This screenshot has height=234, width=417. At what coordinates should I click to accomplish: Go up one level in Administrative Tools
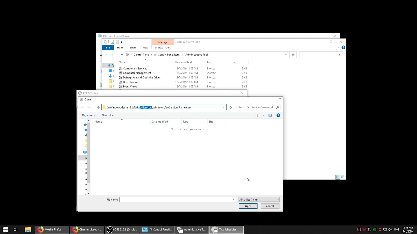pyautogui.click(x=122, y=55)
